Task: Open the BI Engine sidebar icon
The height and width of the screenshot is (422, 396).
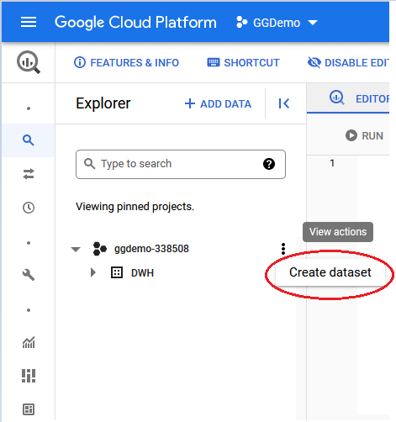Action: (x=29, y=409)
